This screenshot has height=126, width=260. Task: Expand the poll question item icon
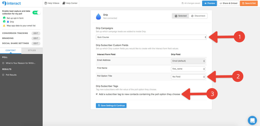[x=3, y=63]
